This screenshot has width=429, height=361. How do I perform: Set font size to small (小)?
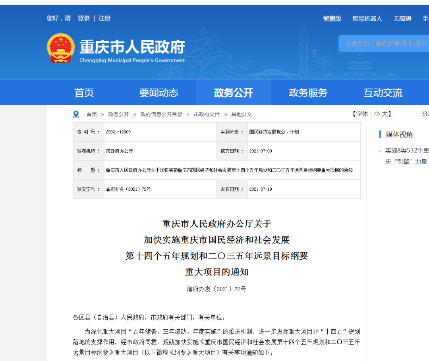coord(377,114)
